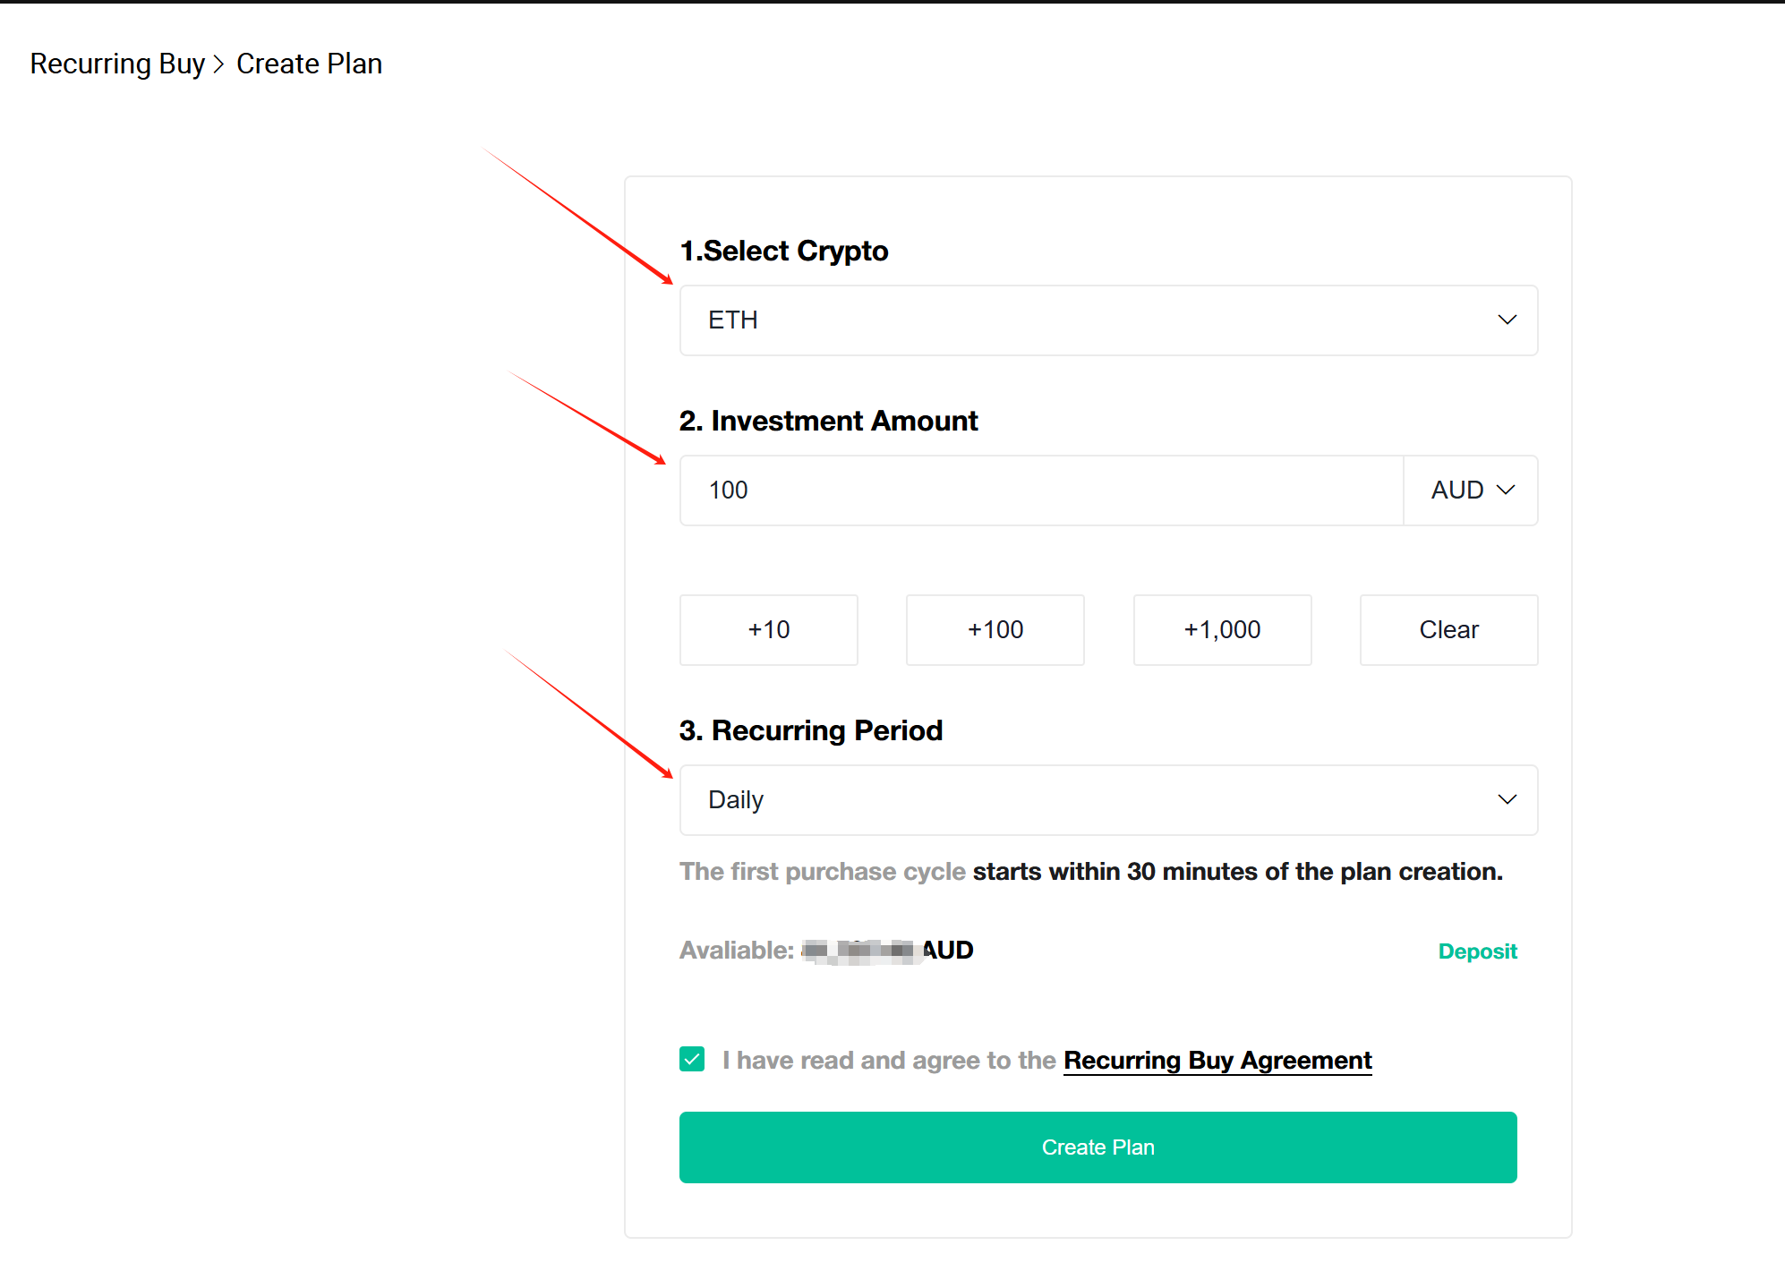Click the chevron on the recurring period field
This screenshot has width=1785, height=1271.
pyautogui.click(x=1507, y=798)
